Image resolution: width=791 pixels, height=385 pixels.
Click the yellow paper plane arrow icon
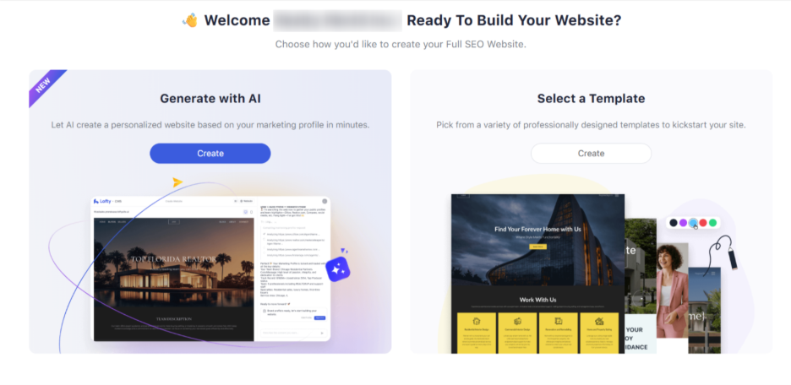pos(177,182)
